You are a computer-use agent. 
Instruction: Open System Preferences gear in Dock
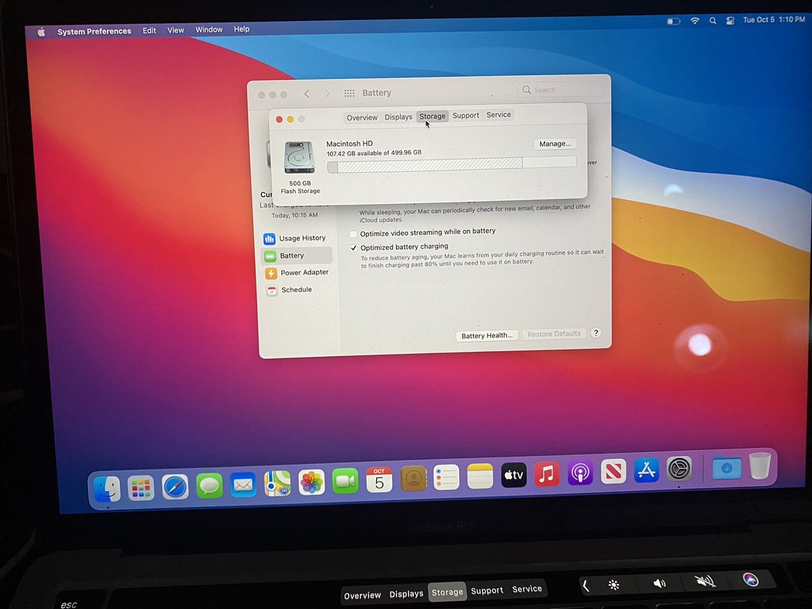point(679,468)
